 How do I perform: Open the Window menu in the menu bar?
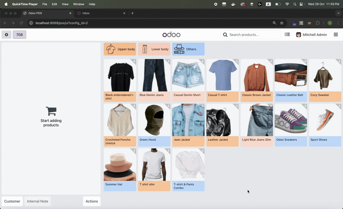coord(79,4)
